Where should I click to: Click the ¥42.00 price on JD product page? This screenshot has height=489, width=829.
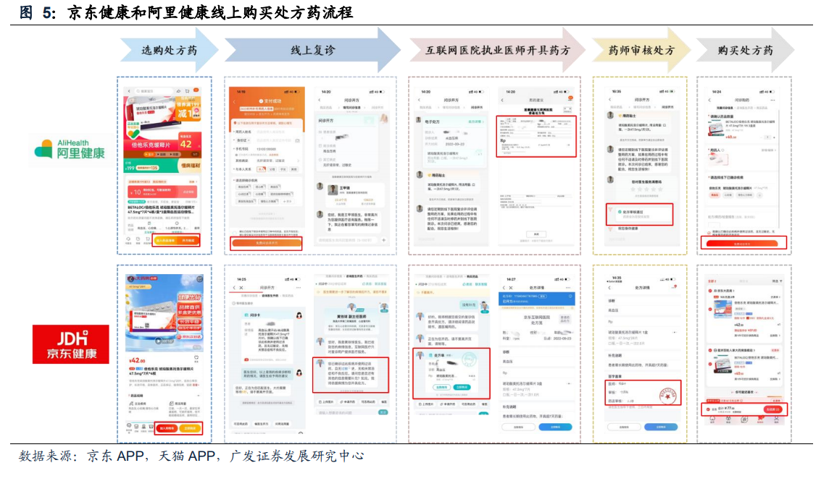coord(137,360)
